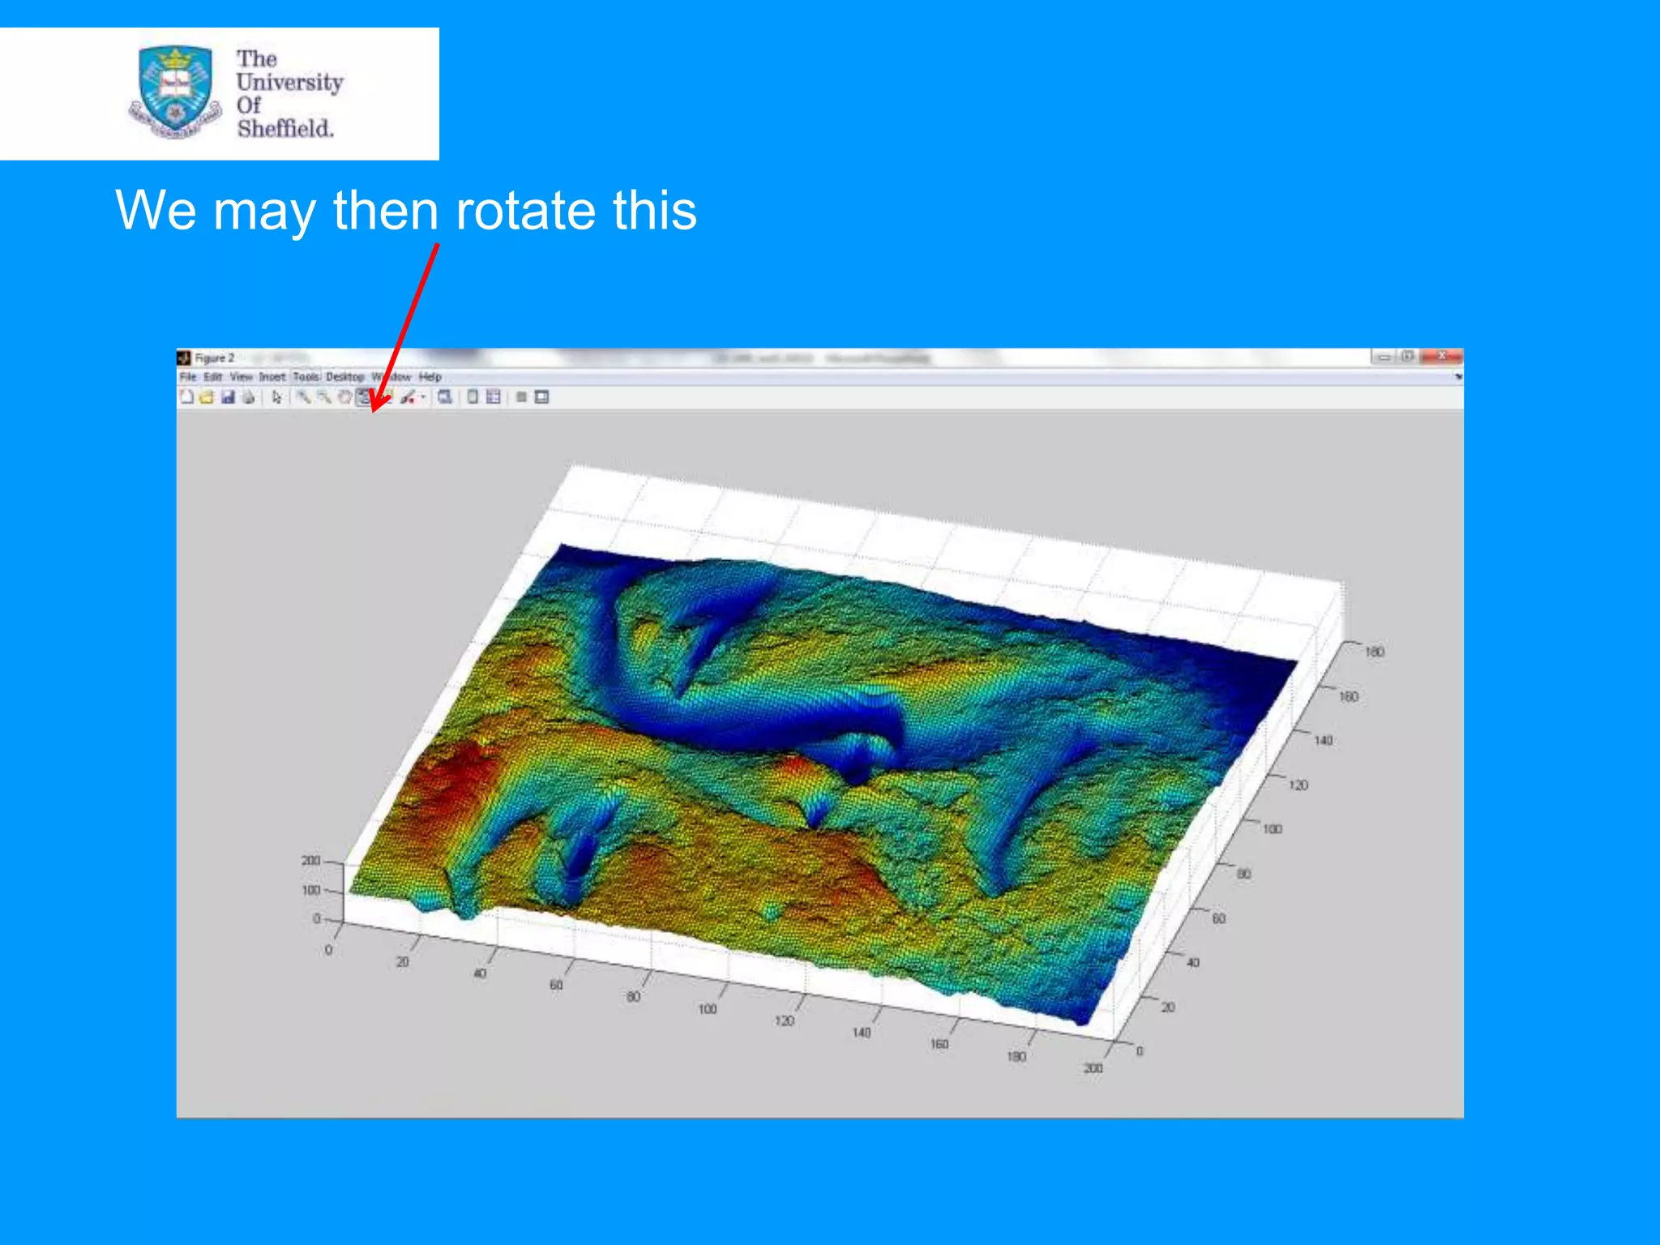Click the Help menu
The width and height of the screenshot is (1660, 1245).
pos(430,377)
